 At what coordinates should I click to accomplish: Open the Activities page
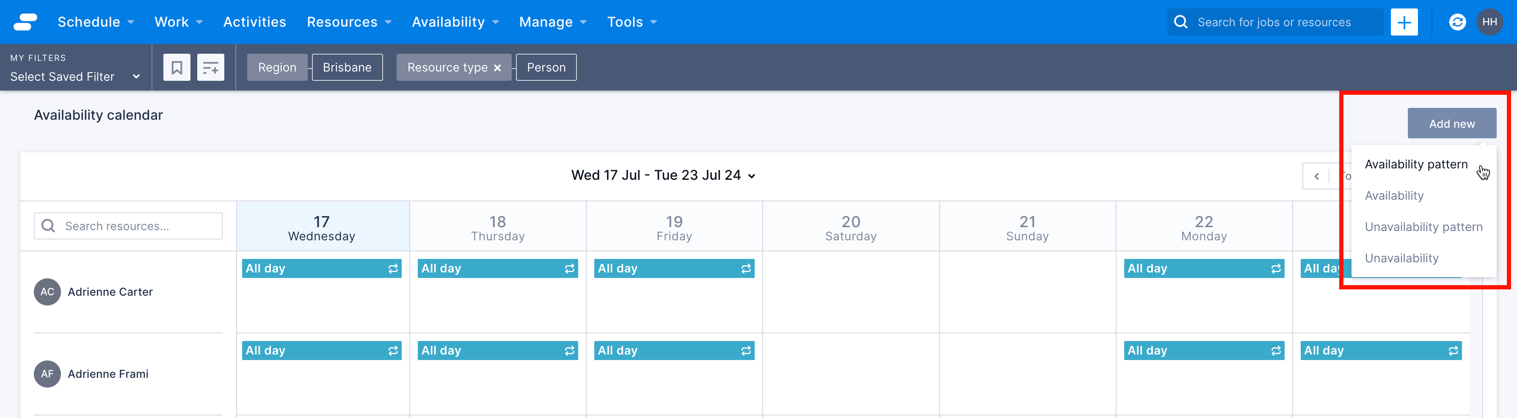tap(254, 22)
